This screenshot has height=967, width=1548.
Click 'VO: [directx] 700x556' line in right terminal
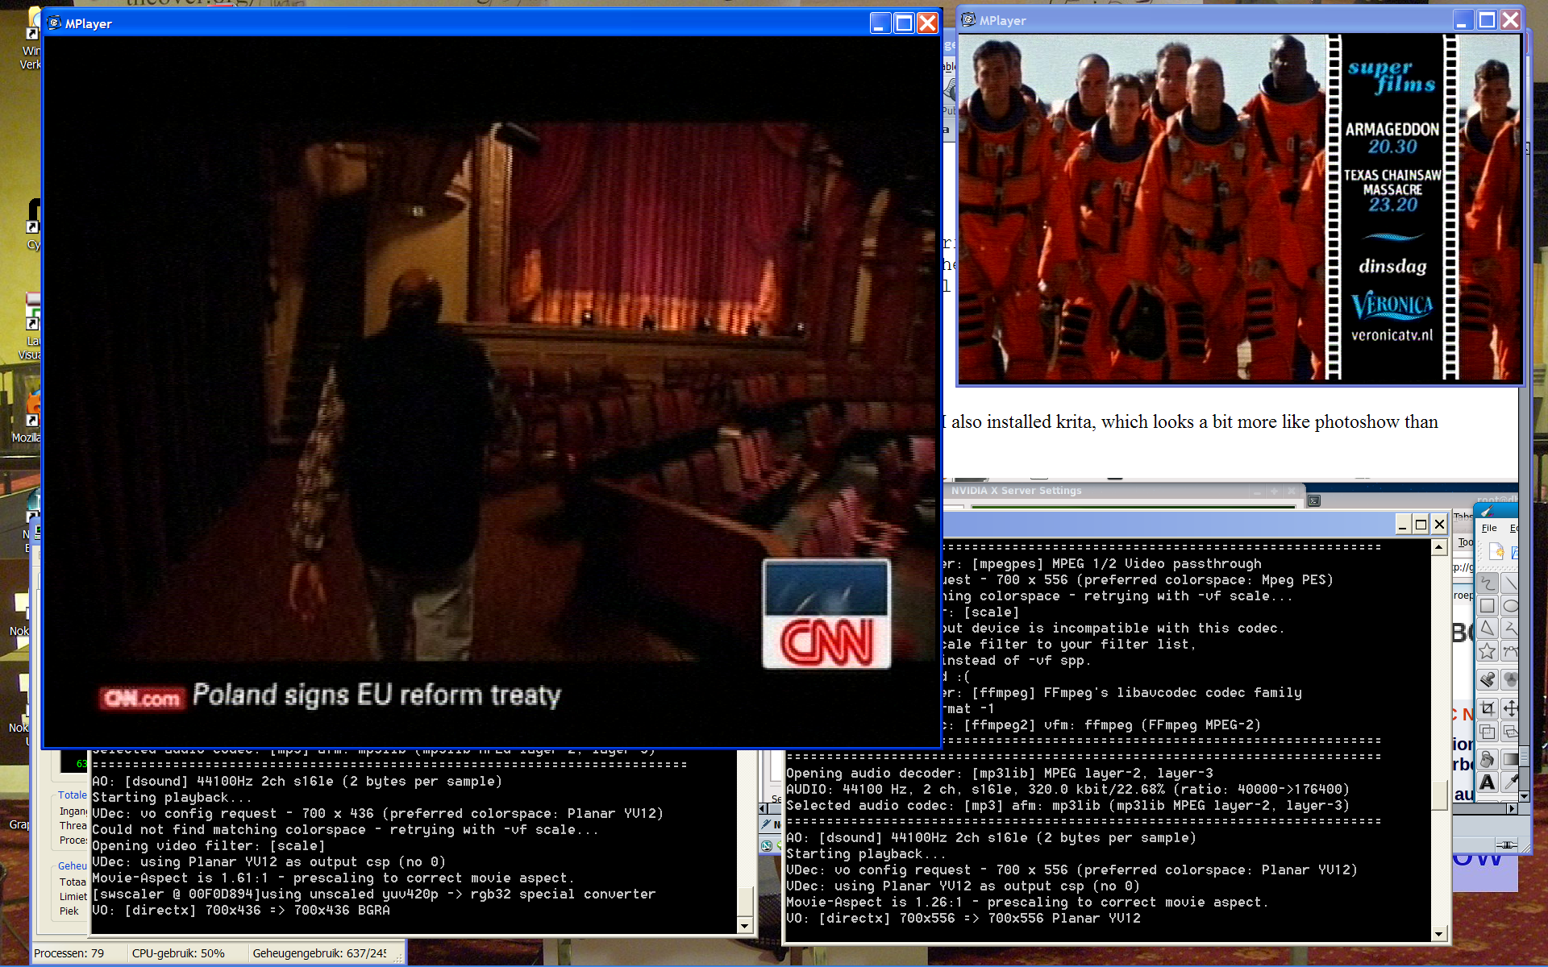[963, 919]
